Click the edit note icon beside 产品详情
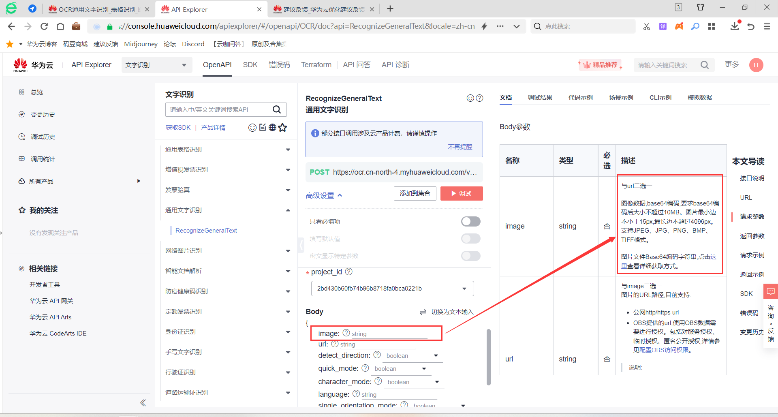778x417 pixels. pos(263,128)
